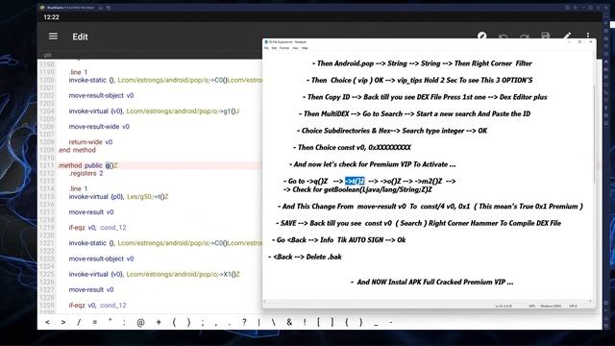Insert the '[' symbol from the shortcut bar
615x346 pixels.
coord(318,322)
